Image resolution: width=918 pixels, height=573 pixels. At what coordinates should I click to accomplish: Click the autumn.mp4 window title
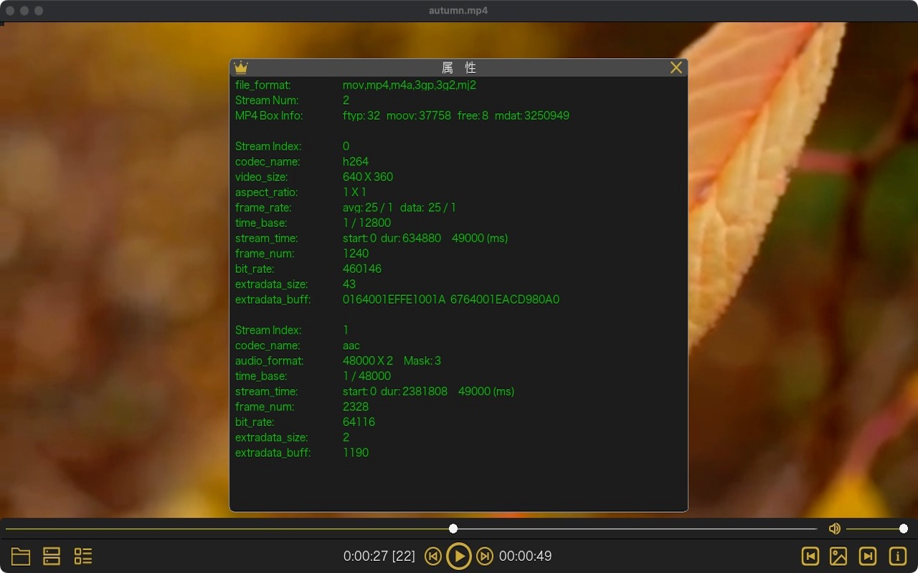(x=458, y=11)
